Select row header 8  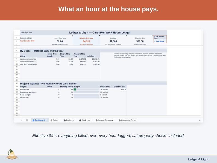click(x=17, y=59)
